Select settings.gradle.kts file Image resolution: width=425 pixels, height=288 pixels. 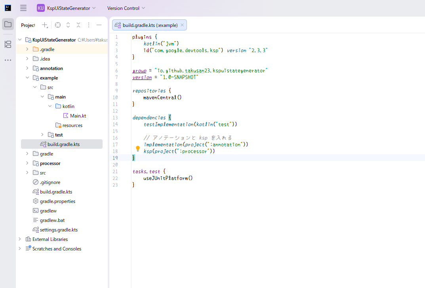click(58, 230)
